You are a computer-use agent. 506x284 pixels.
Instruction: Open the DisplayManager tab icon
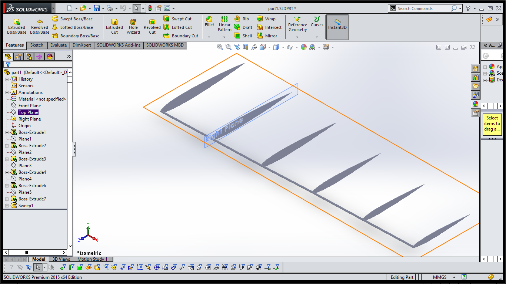tap(49, 57)
